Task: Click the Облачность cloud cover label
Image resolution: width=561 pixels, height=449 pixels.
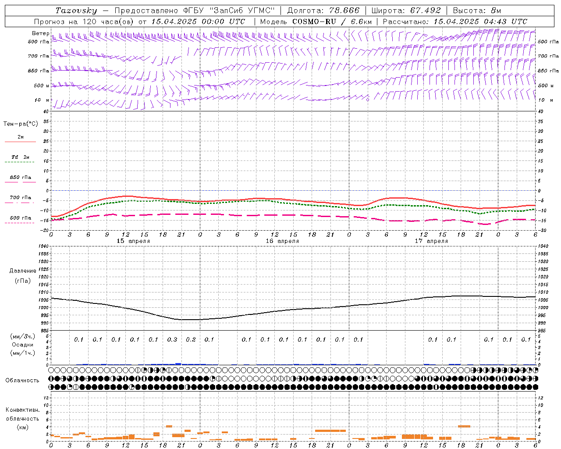Action: 22,381
